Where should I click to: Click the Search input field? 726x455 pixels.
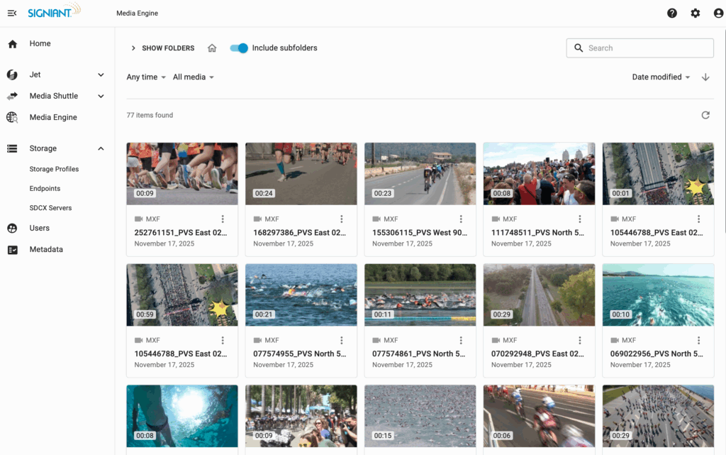647,48
